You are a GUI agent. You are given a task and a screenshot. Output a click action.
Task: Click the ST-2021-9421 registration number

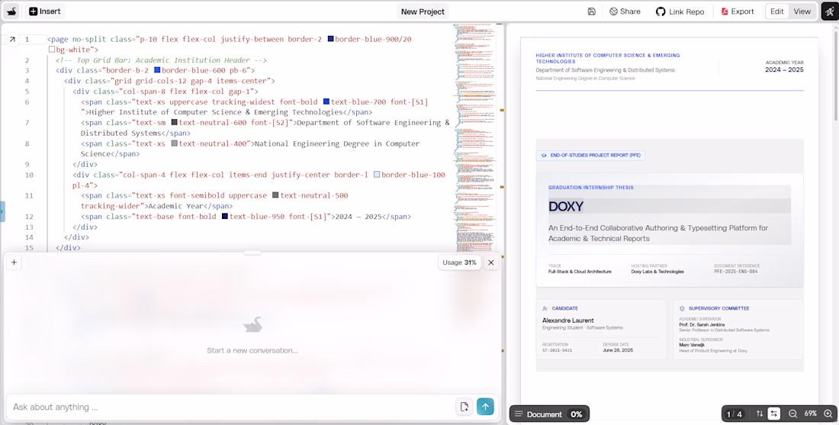tap(557, 350)
